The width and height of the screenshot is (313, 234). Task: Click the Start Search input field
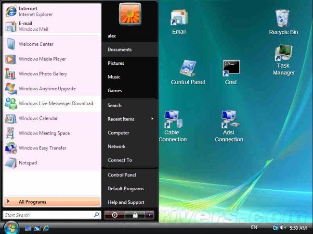pos(52,215)
